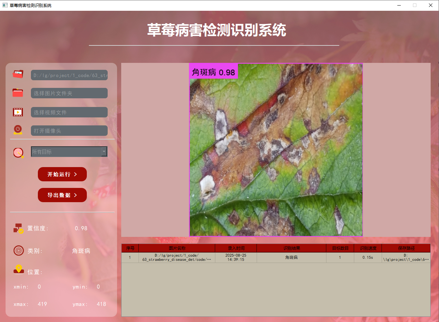Click the category 类别 circular icon
439x322 pixels.
18,250
